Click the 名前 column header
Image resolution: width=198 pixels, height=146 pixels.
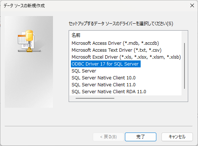tap(76, 35)
